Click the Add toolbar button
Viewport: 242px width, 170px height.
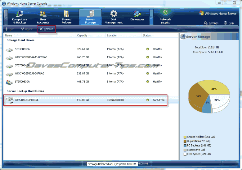9,29
